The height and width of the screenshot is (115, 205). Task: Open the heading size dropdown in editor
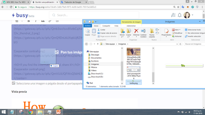(22, 21)
